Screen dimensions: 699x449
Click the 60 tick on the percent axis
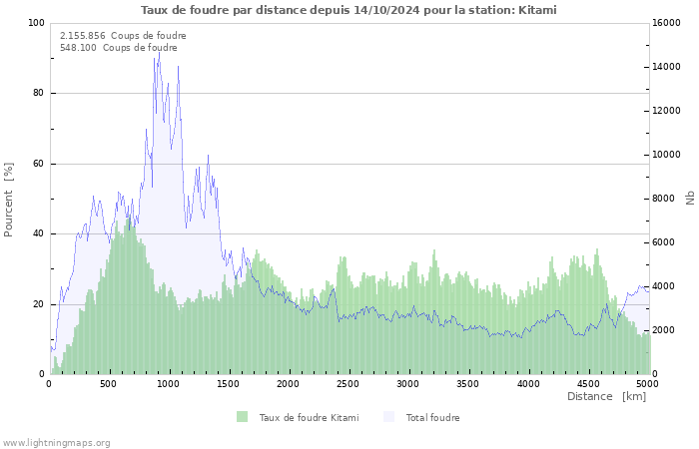click(x=39, y=164)
